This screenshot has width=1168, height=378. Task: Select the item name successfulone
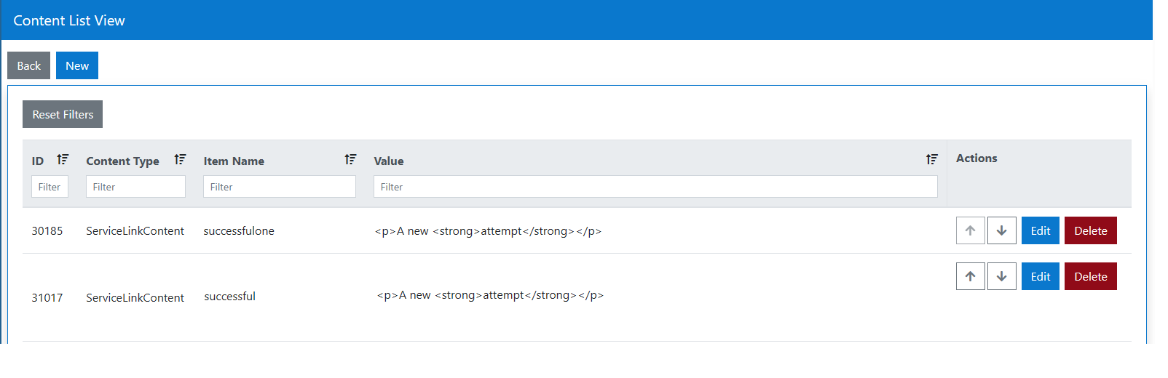point(239,231)
